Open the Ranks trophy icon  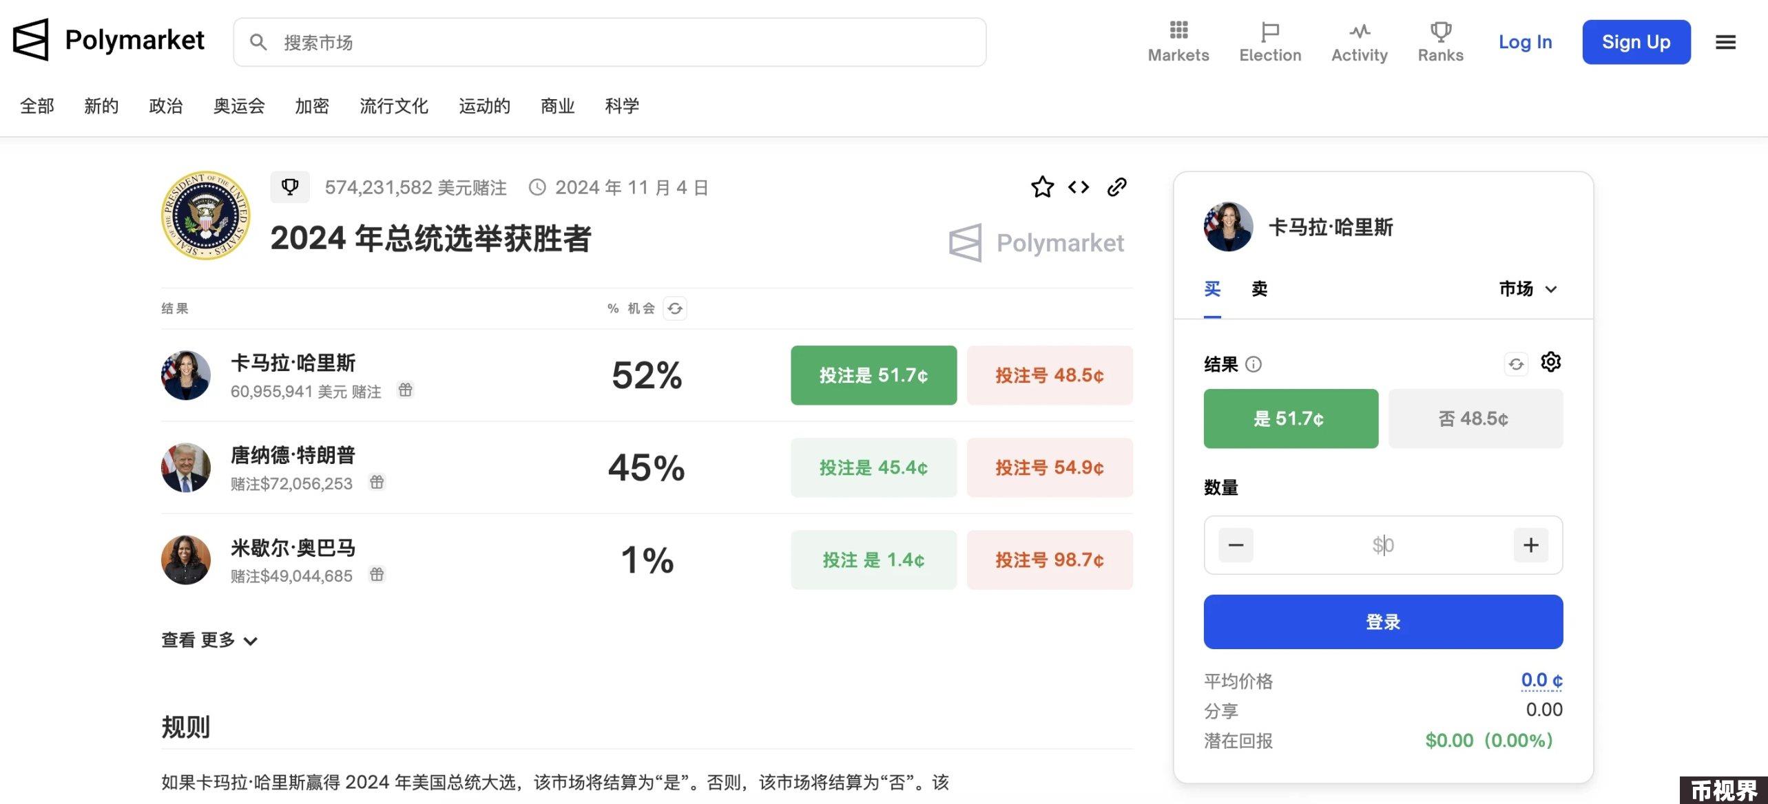pyautogui.click(x=1440, y=32)
